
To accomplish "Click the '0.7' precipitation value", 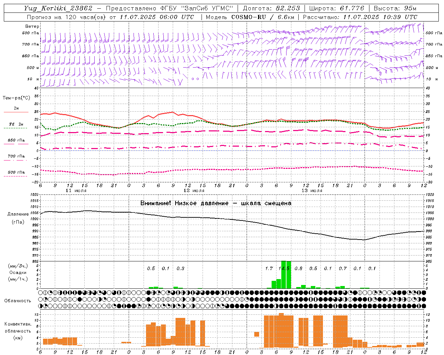I will click(343, 269).
